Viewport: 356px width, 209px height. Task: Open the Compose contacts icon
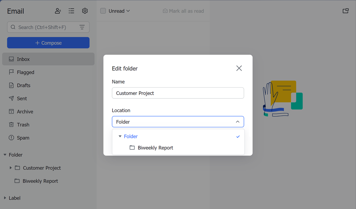coord(58,11)
